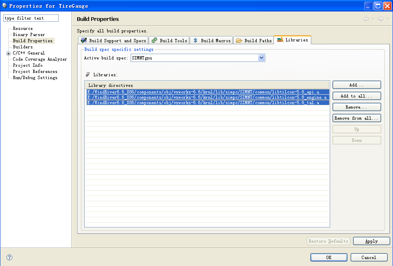Click the Library directives column header
Viewport: 393px width, 266px height.
(207, 85)
